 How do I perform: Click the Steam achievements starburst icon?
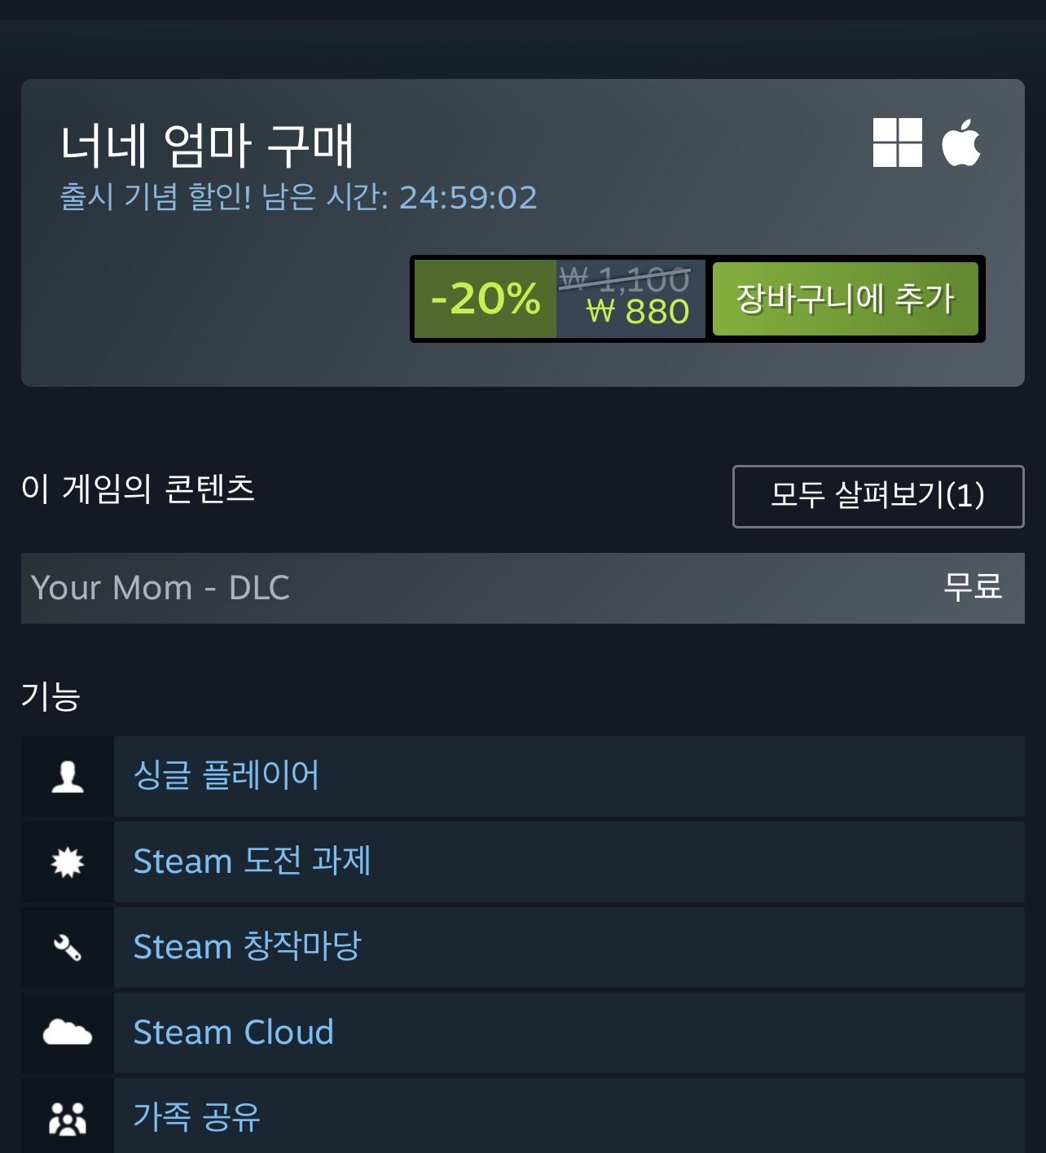(68, 862)
